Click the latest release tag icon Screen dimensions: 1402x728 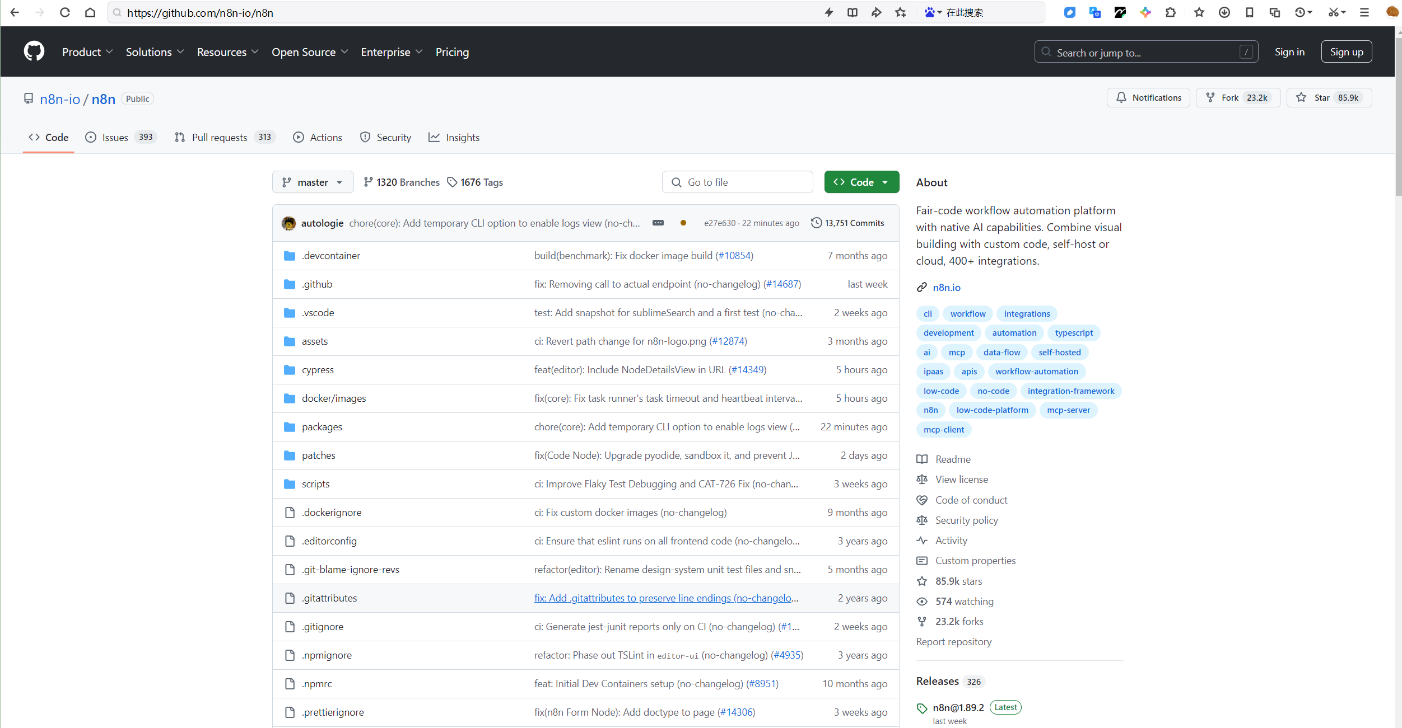tap(922, 708)
